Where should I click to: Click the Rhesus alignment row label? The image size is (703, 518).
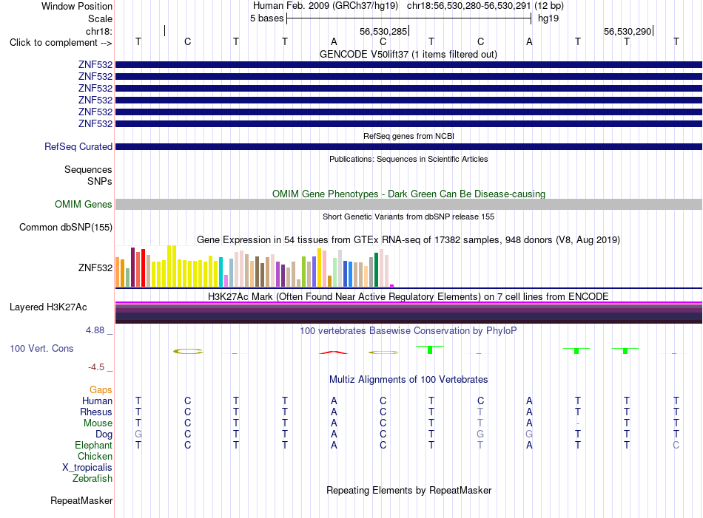click(96, 412)
